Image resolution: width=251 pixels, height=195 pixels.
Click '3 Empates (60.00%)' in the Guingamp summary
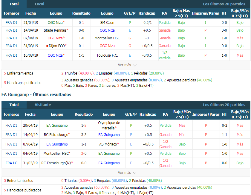[x=111, y=180]
